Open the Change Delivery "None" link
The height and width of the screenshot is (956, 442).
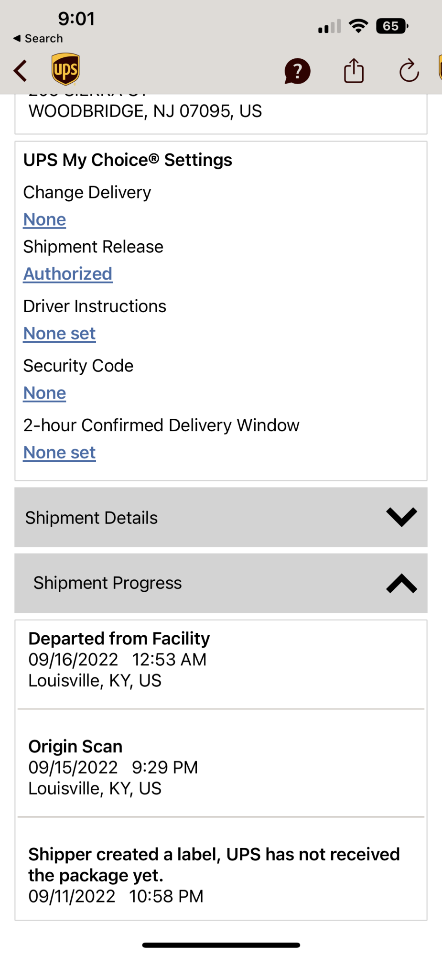[x=45, y=219]
